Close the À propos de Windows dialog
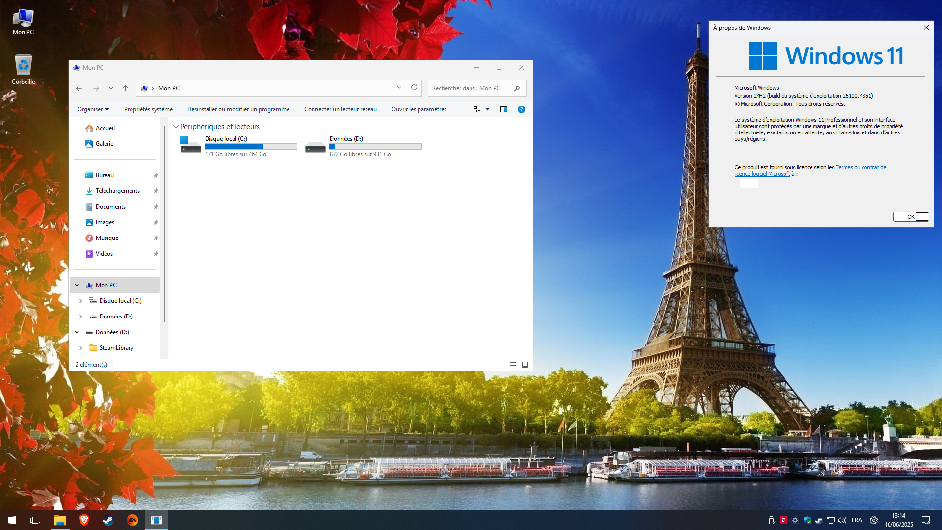942x530 pixels. 926,27
